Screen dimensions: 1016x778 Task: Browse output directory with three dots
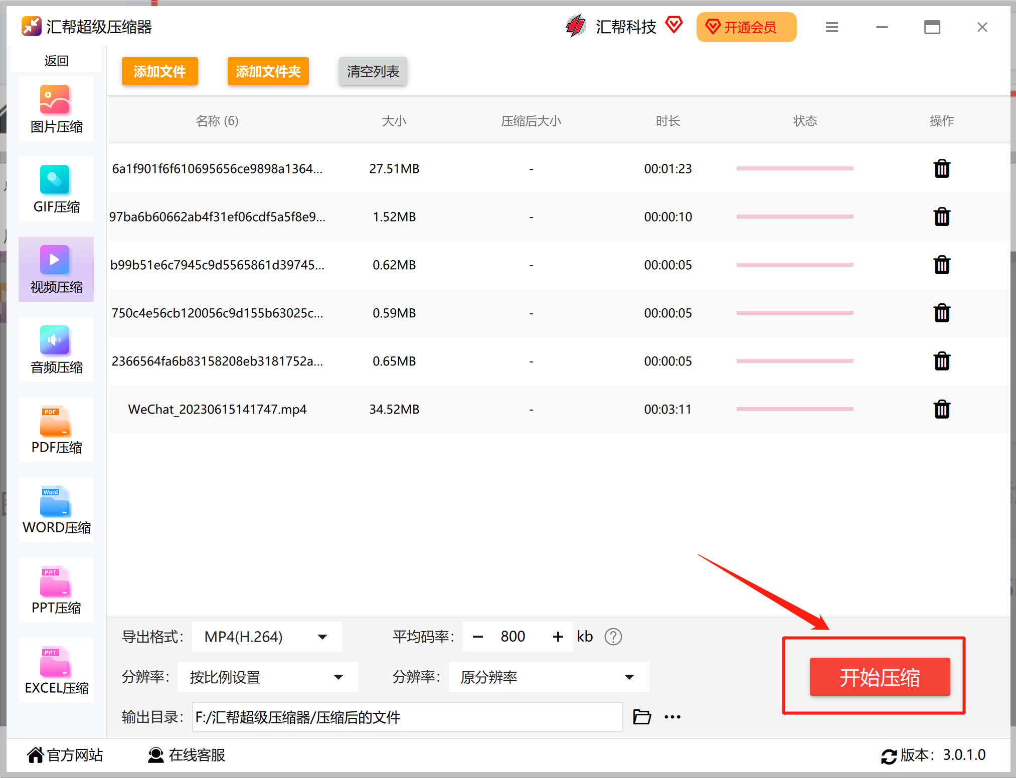pos(672,717)
